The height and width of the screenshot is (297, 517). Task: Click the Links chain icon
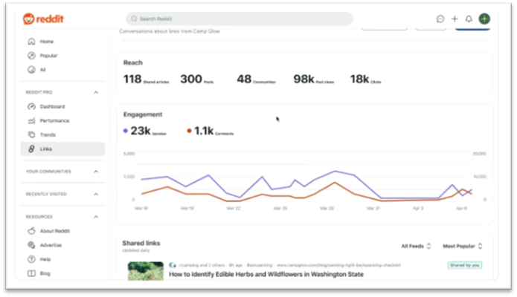[31, 148]
